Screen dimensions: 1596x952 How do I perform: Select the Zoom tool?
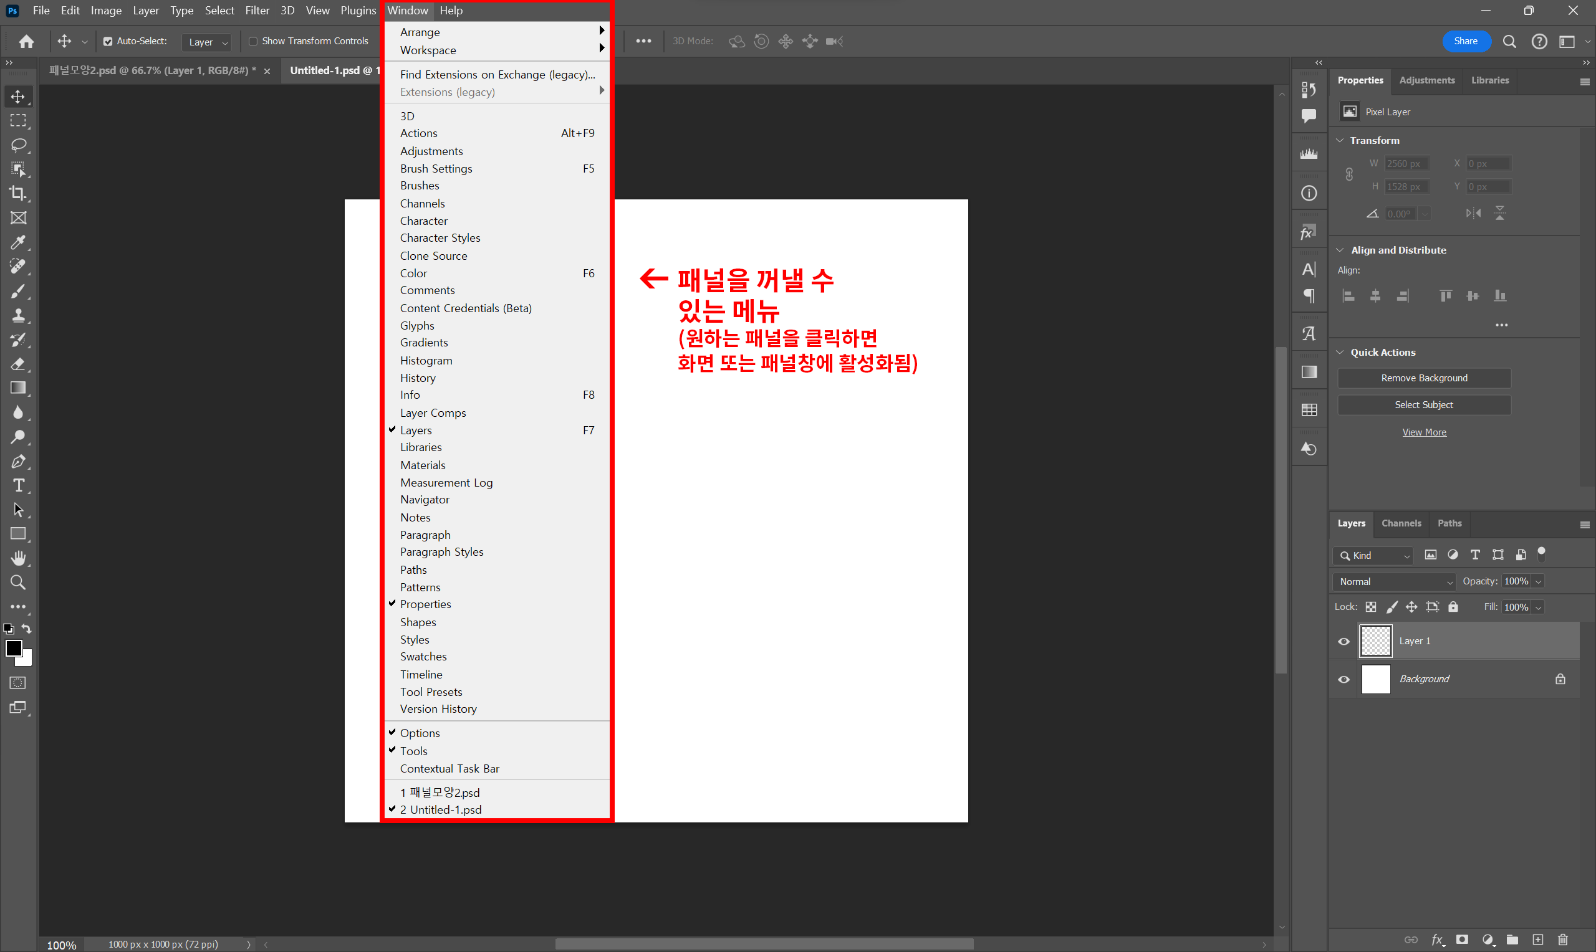[x=18, y=583]
